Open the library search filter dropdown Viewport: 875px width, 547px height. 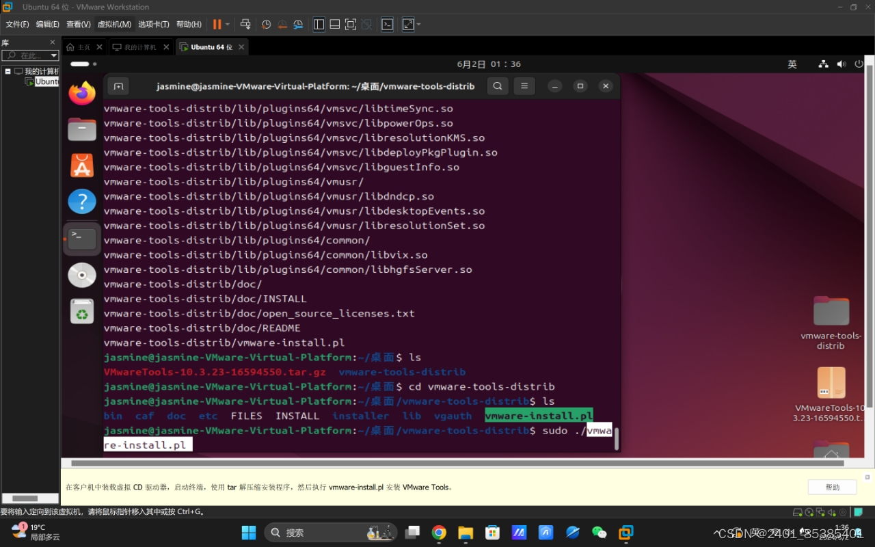[54, 55]
